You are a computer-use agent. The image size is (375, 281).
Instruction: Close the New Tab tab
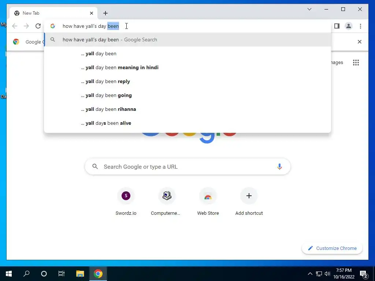pyautogui.click(x=91, y=13)
